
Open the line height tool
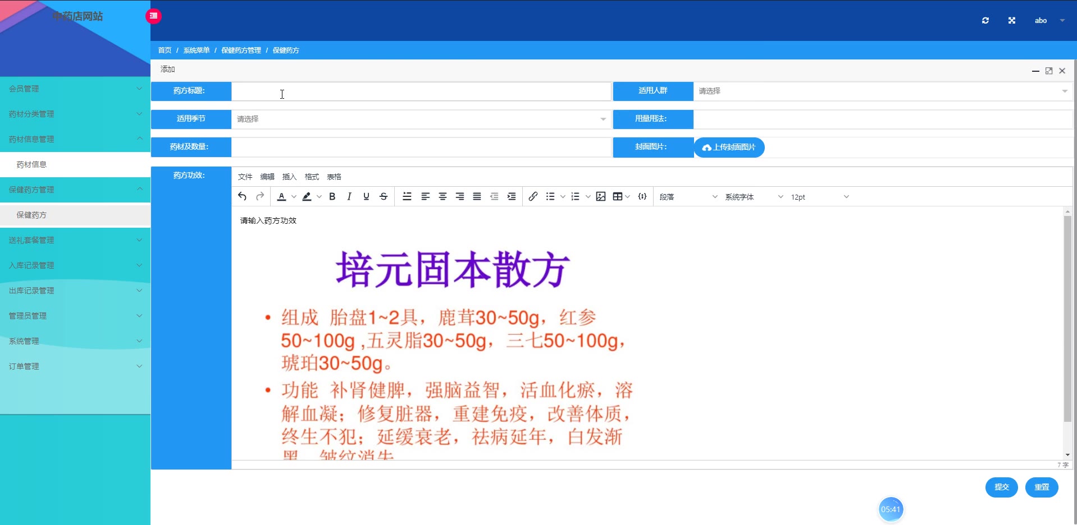407,196
